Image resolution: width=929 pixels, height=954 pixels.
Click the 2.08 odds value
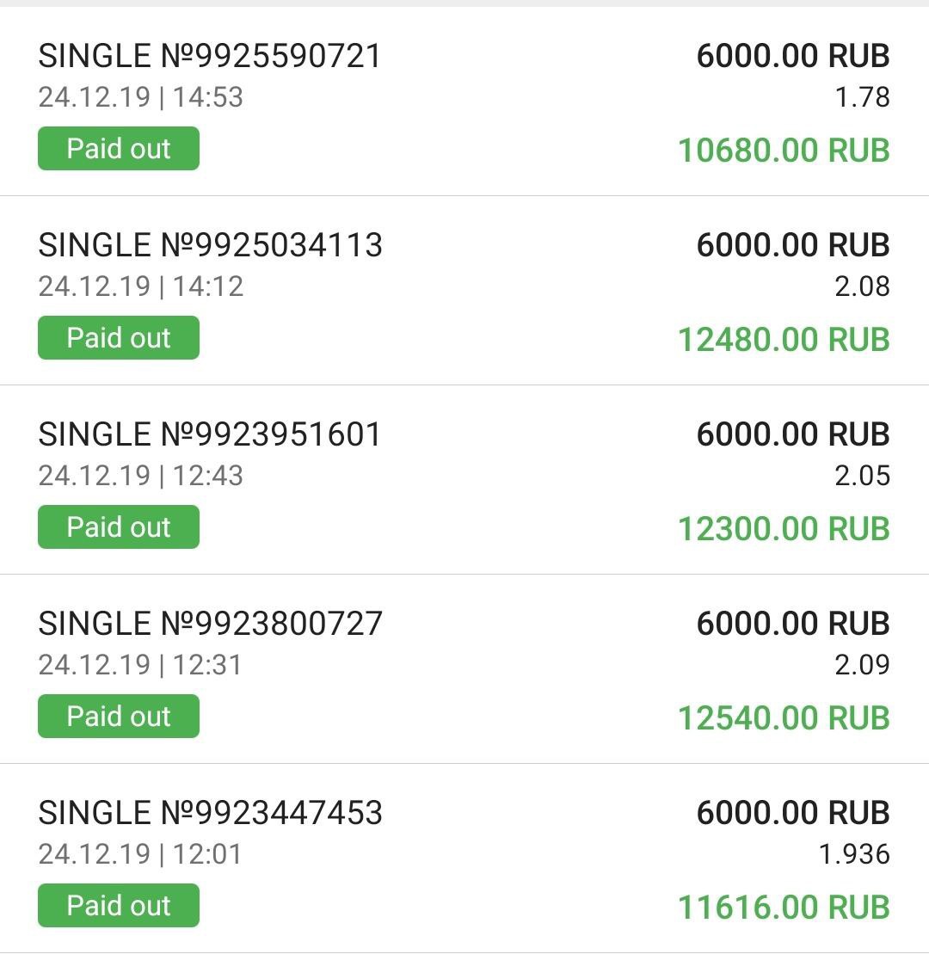(x=862, y=286)
